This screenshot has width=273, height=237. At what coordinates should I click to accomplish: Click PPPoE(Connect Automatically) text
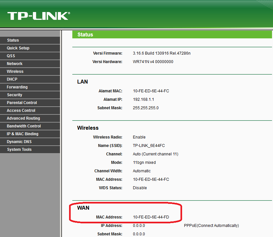(x=211, y=226)
